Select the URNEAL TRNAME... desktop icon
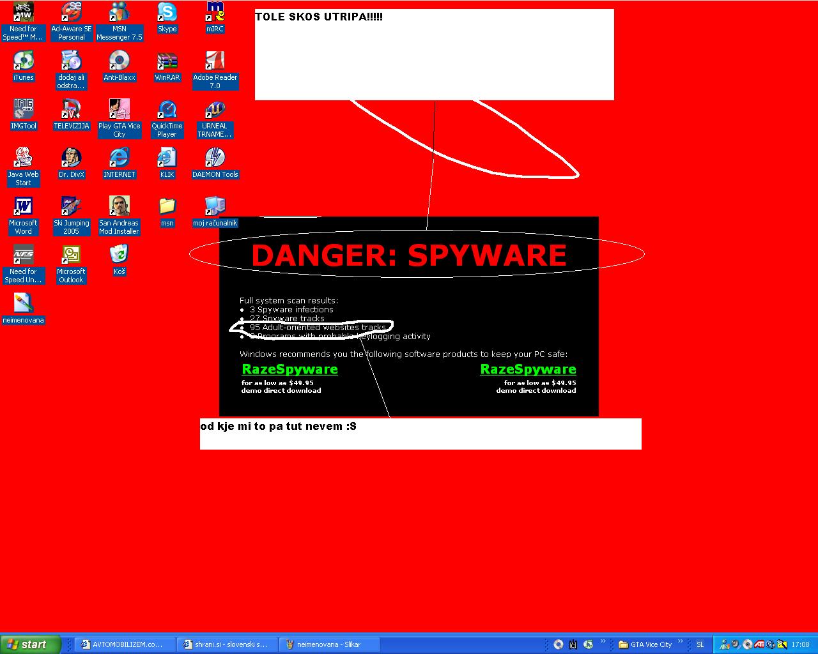 [215, 118]
